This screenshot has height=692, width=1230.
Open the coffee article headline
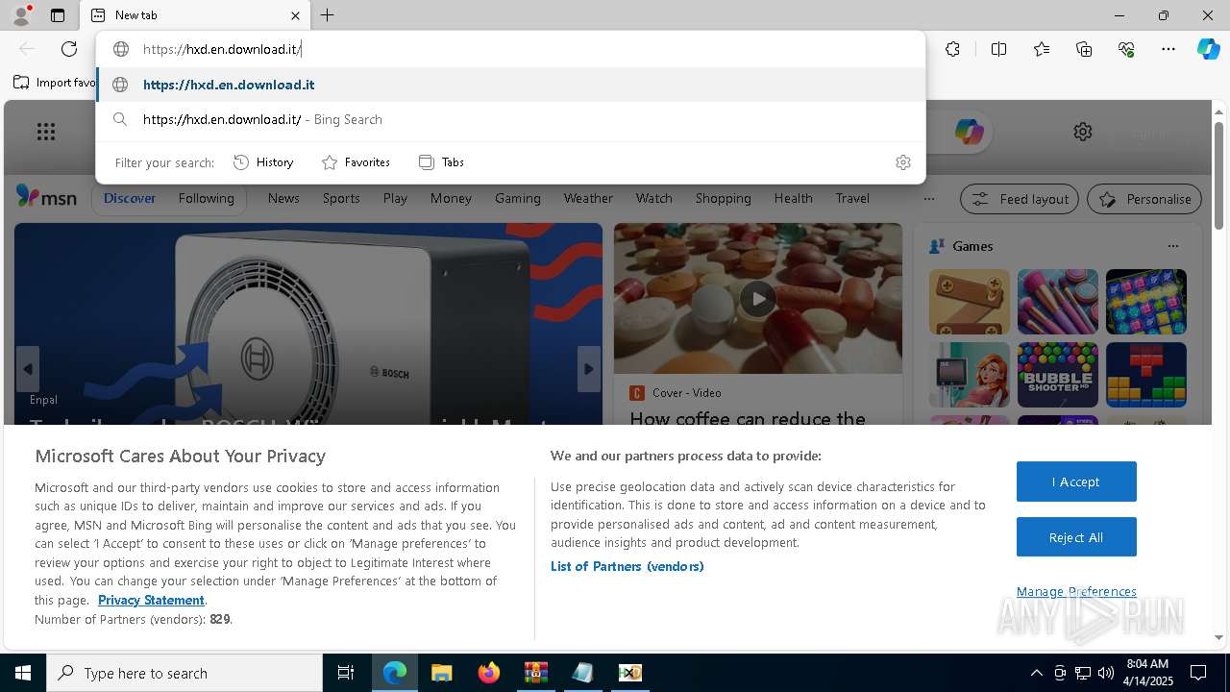748,418
